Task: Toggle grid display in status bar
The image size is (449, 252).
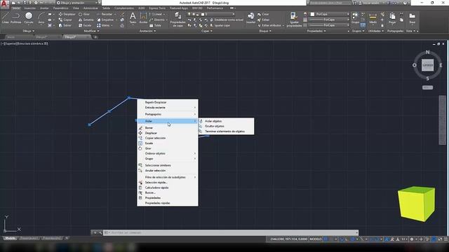Action: tap(326, 239)
